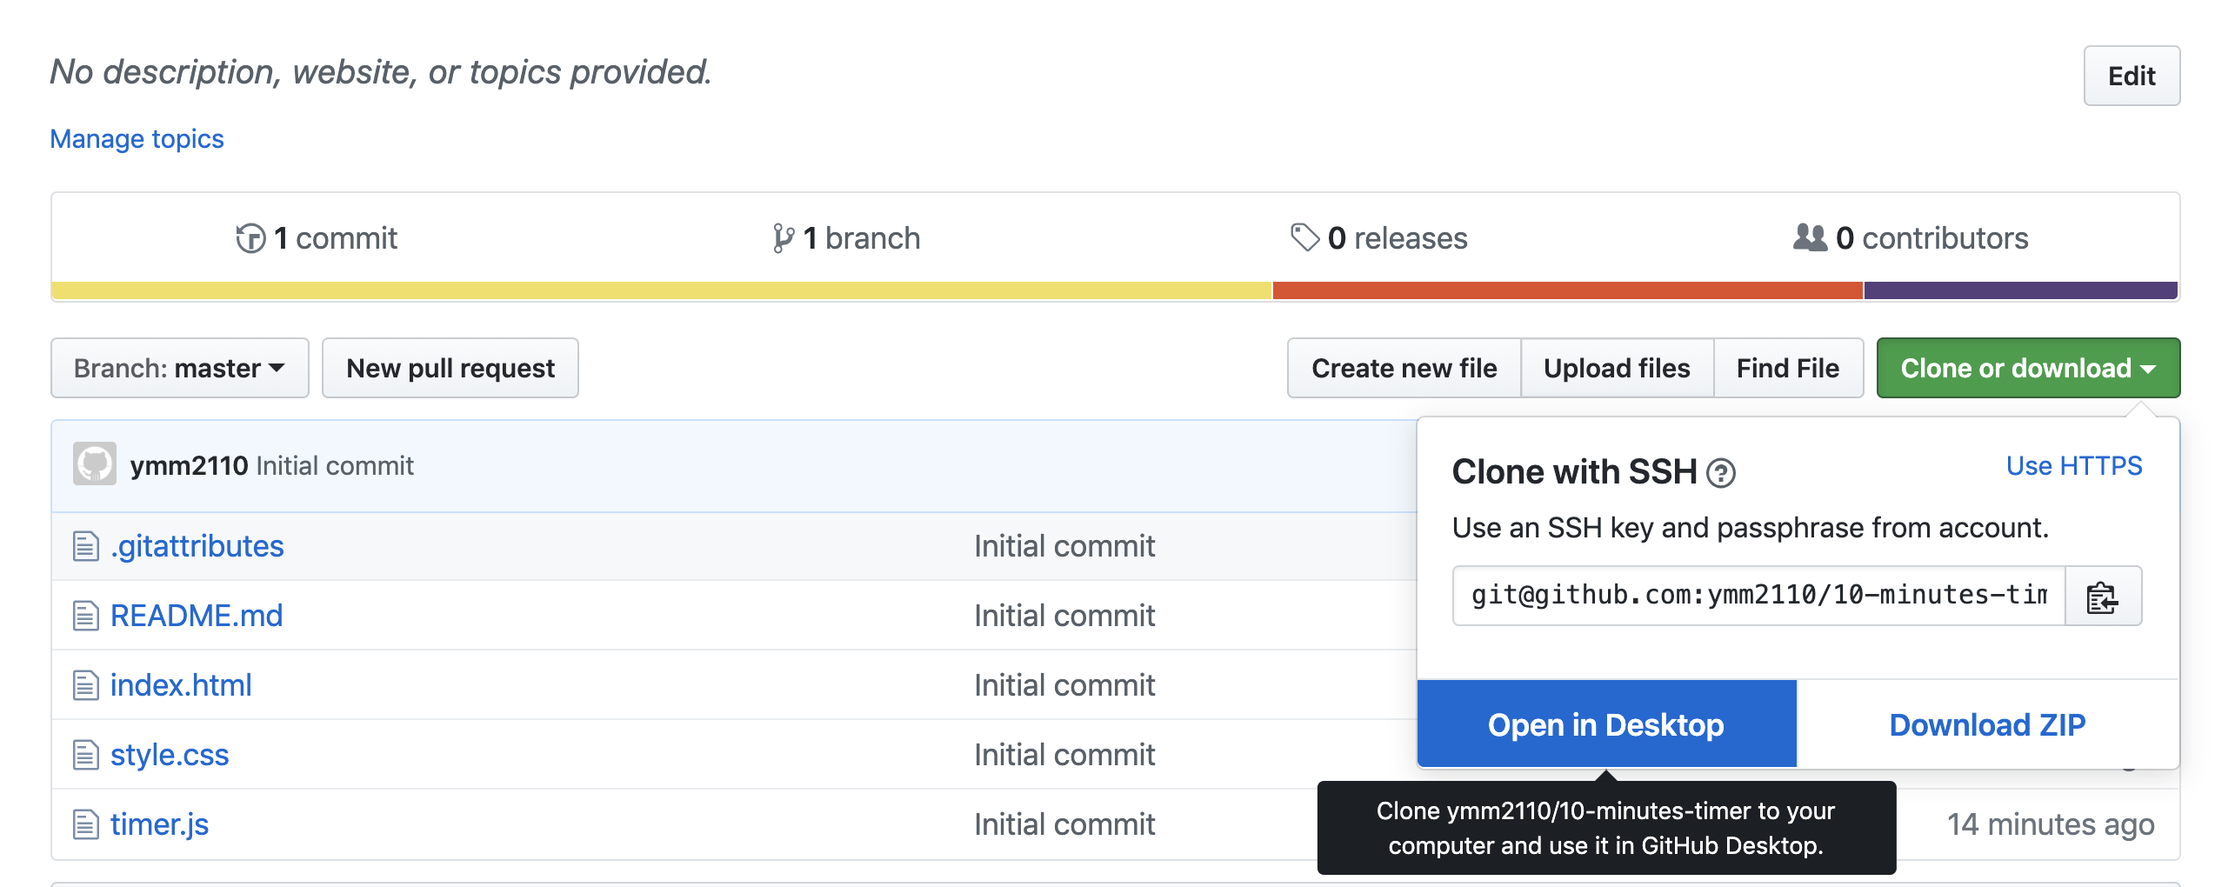Copy the SSH clone URL to clipboard
The height and width of the screenshot is (887, 2235).
pos(2103,596)
